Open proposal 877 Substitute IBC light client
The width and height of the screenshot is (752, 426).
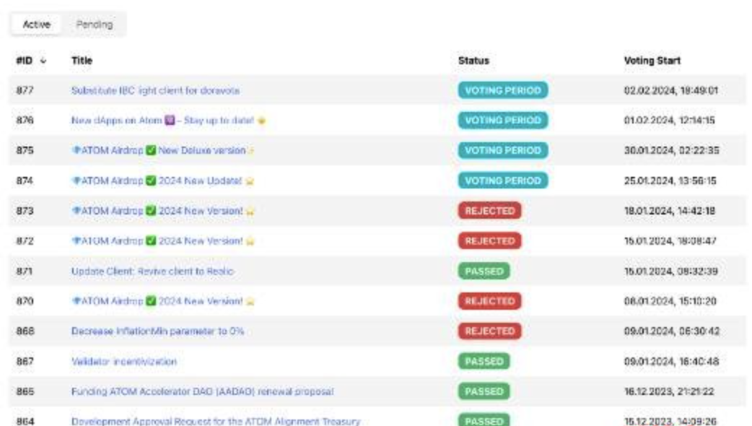tap(155, 91)
